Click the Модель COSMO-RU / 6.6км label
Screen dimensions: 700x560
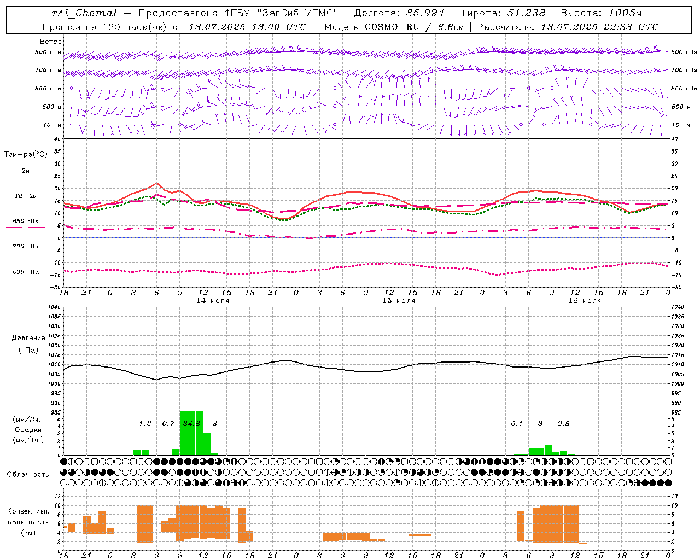[x=394, y=27]
